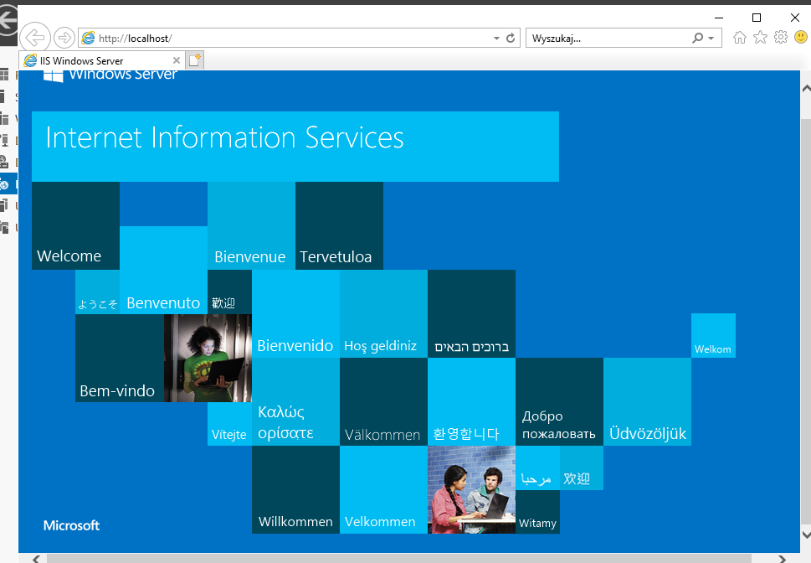Screen dimensions: 811x563
Task: Open a new tab
Action: (x=194, y=60)
